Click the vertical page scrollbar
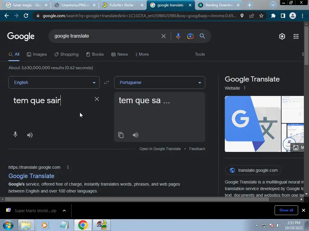The image size is (309, 231). click(x=306, y=46)
